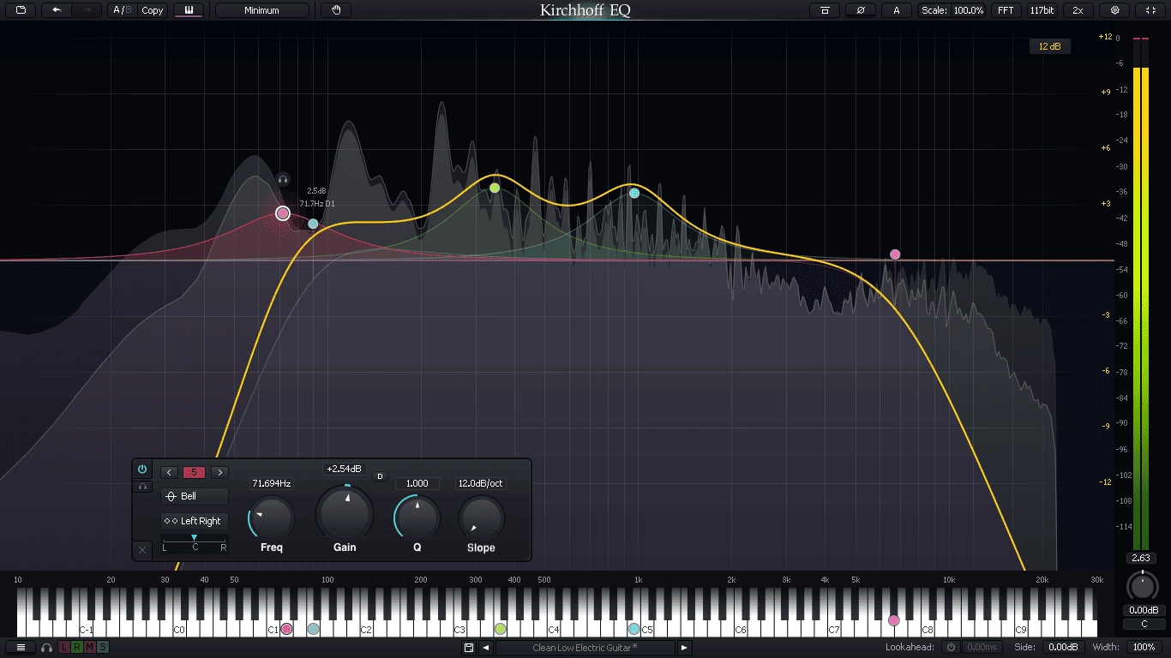
Task: Click the Q knob
Action: point(417,517)
